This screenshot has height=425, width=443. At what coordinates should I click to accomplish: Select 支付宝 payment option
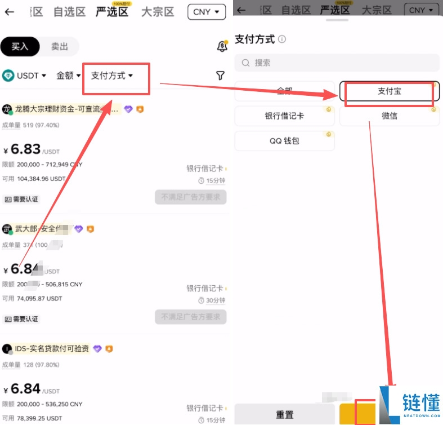tap(390, 91)
